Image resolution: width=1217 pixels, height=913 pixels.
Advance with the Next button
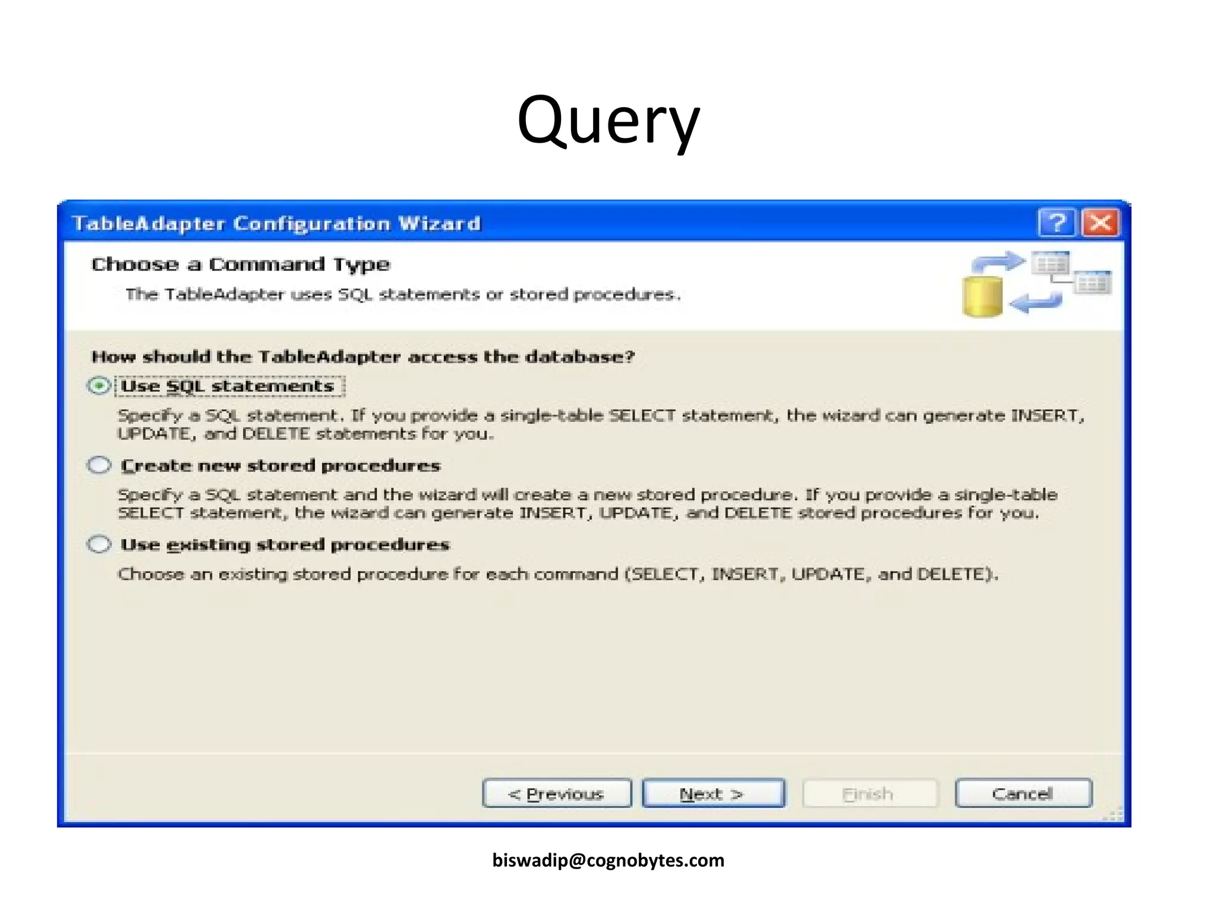713,794
